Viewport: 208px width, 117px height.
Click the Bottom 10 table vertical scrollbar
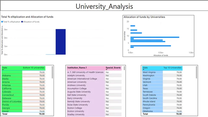click(x=52, y=72)
